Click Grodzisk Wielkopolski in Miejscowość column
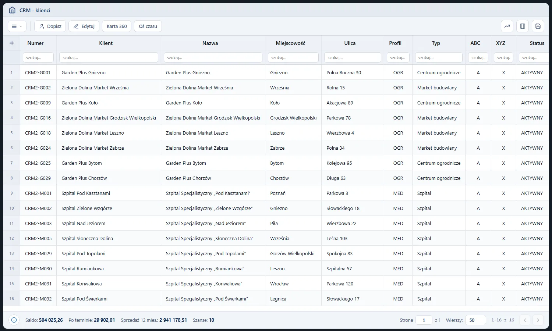 pyautogui.click(x=293, y=118)
